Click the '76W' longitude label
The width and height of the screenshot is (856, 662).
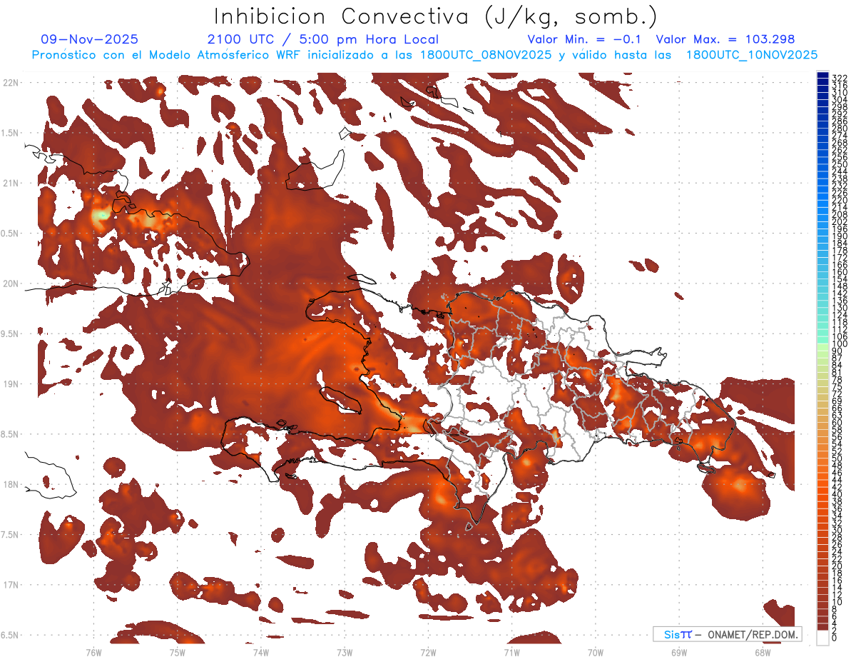tap(93, 652)
